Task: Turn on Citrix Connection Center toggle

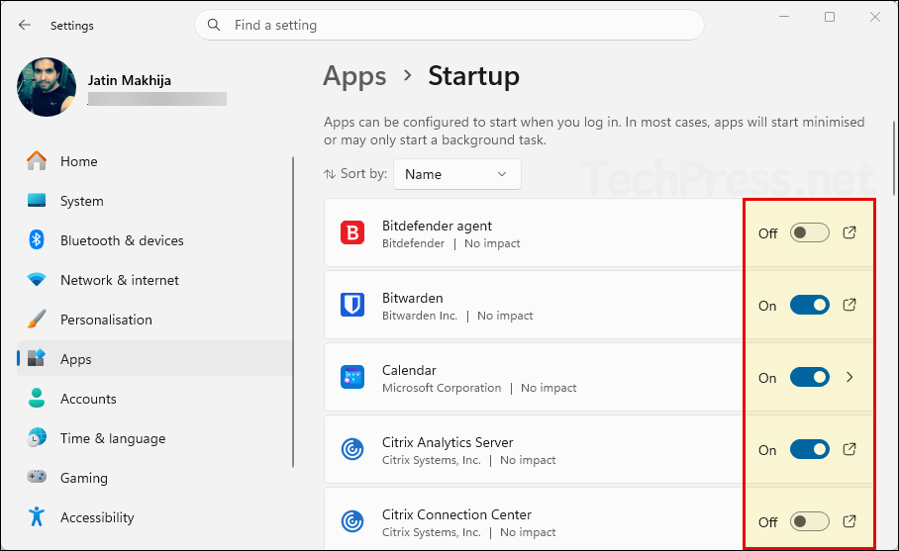Action: [810, 521]
